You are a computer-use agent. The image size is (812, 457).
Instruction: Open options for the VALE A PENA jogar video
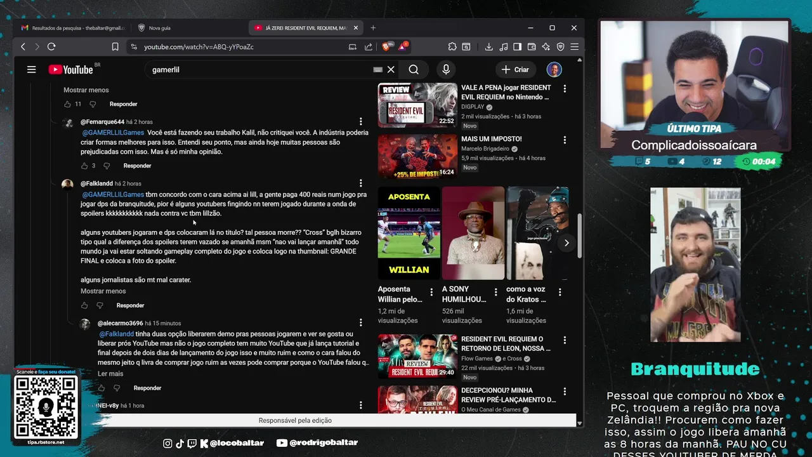565,89
